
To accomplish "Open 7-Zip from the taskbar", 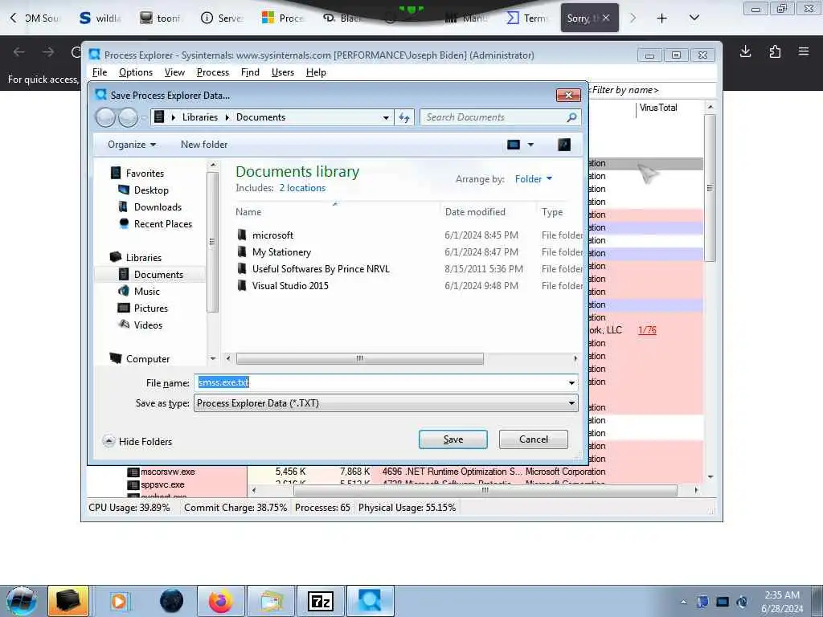I will coord(320,601).
